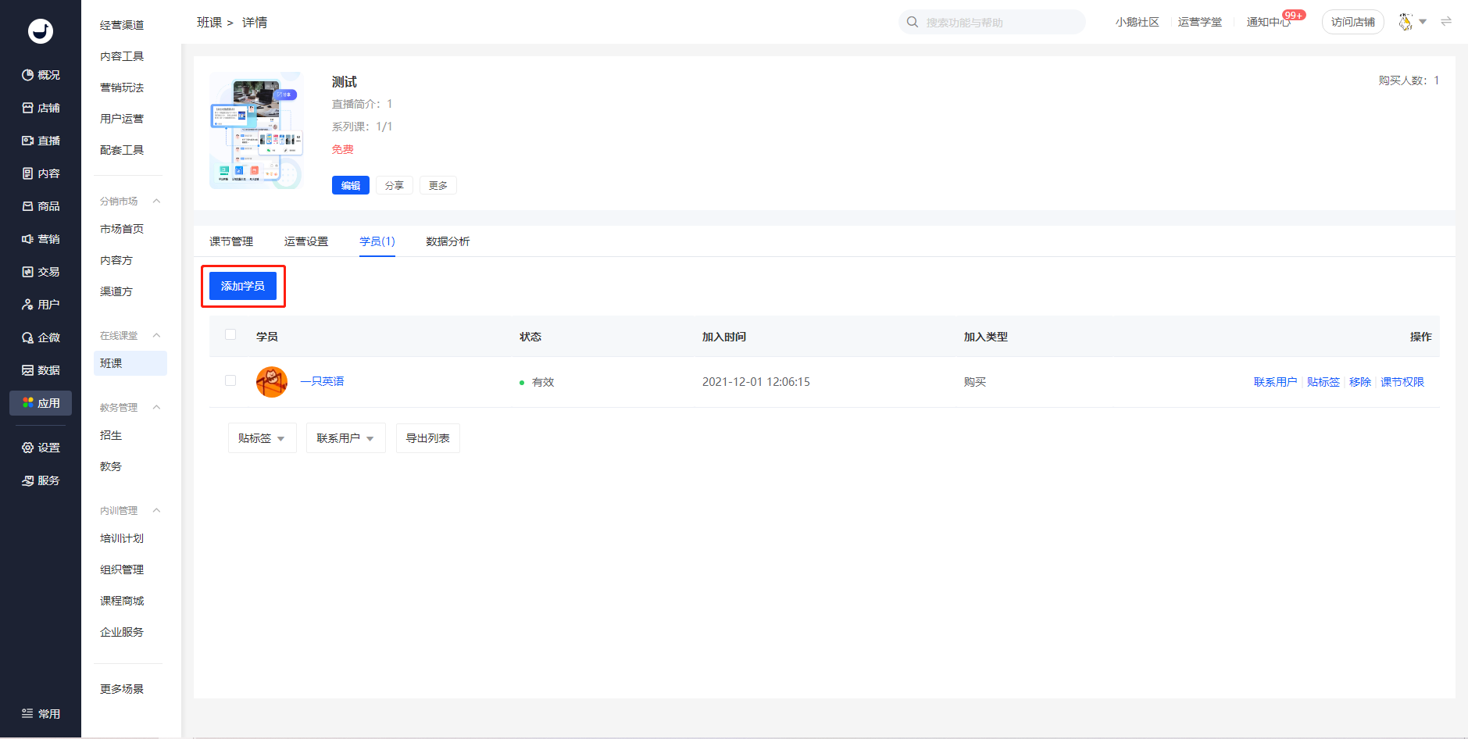Click the 分享 button

pyautogui.click(x=395, y=185)
